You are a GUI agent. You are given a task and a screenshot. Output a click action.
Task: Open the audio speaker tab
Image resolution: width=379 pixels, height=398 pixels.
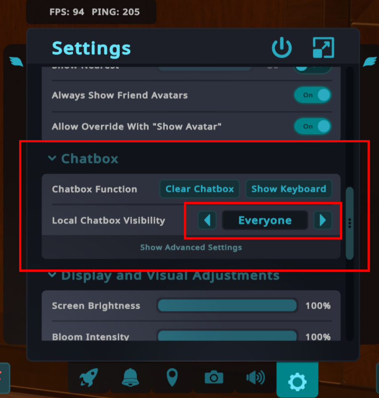tap(256, 378)
